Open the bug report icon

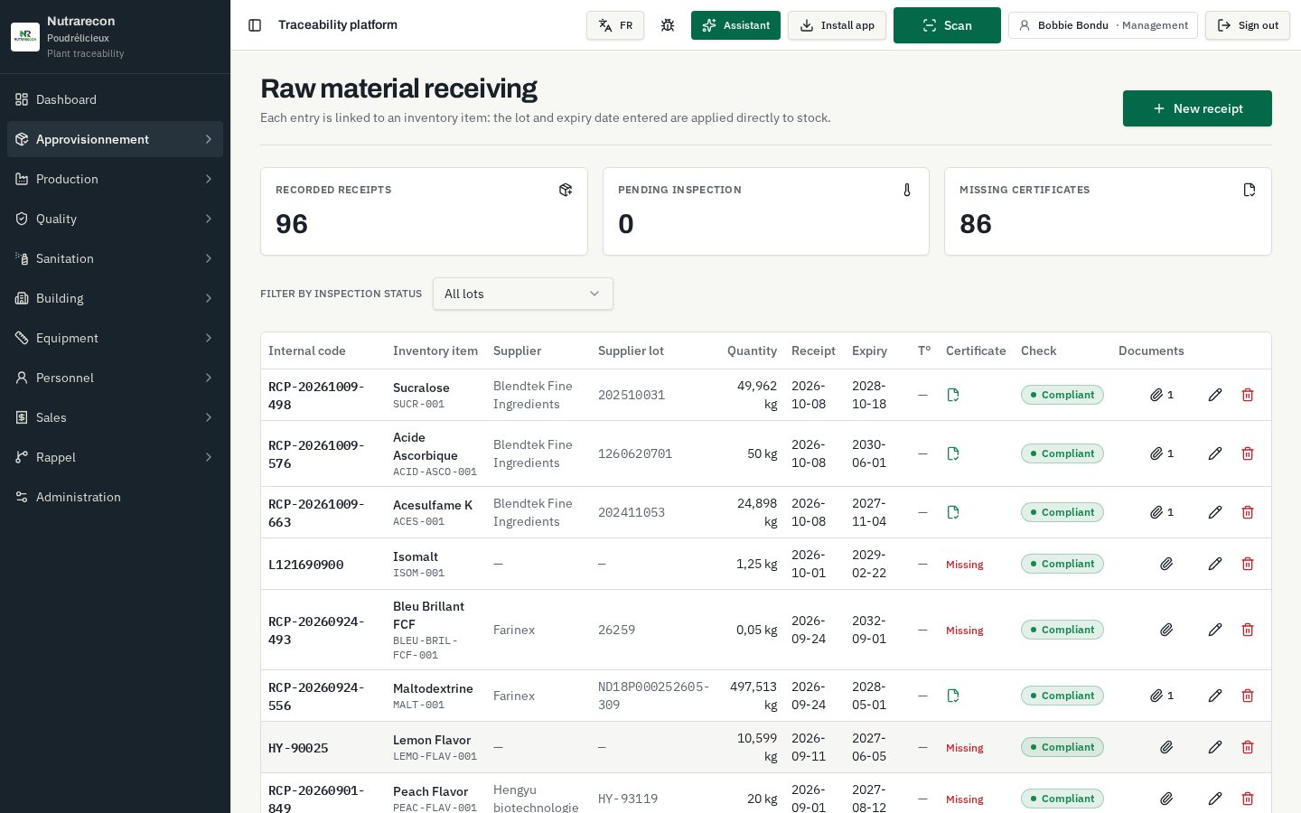(x=668, y=25)
